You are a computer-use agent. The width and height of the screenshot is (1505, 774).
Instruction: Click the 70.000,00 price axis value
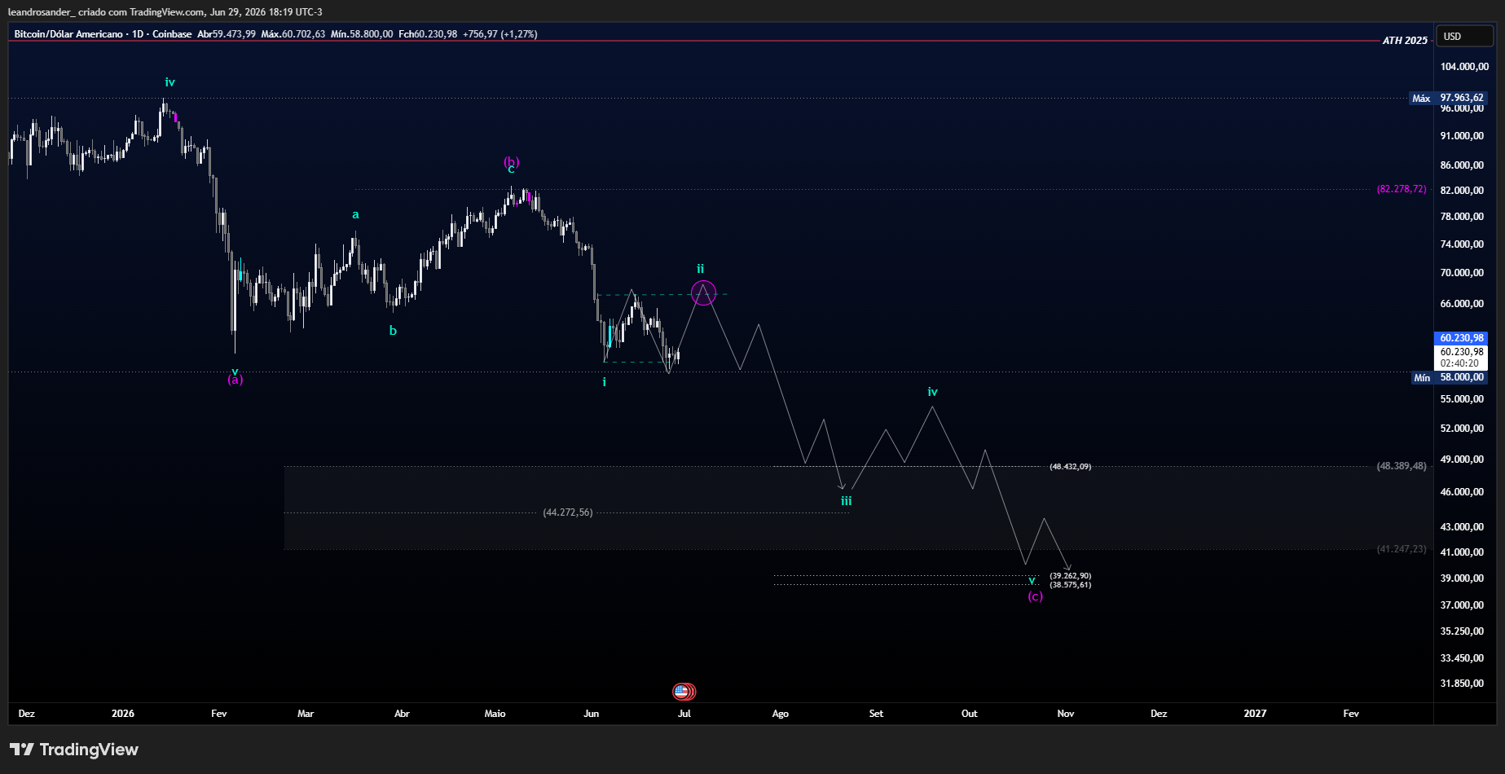coord(1462,273)
